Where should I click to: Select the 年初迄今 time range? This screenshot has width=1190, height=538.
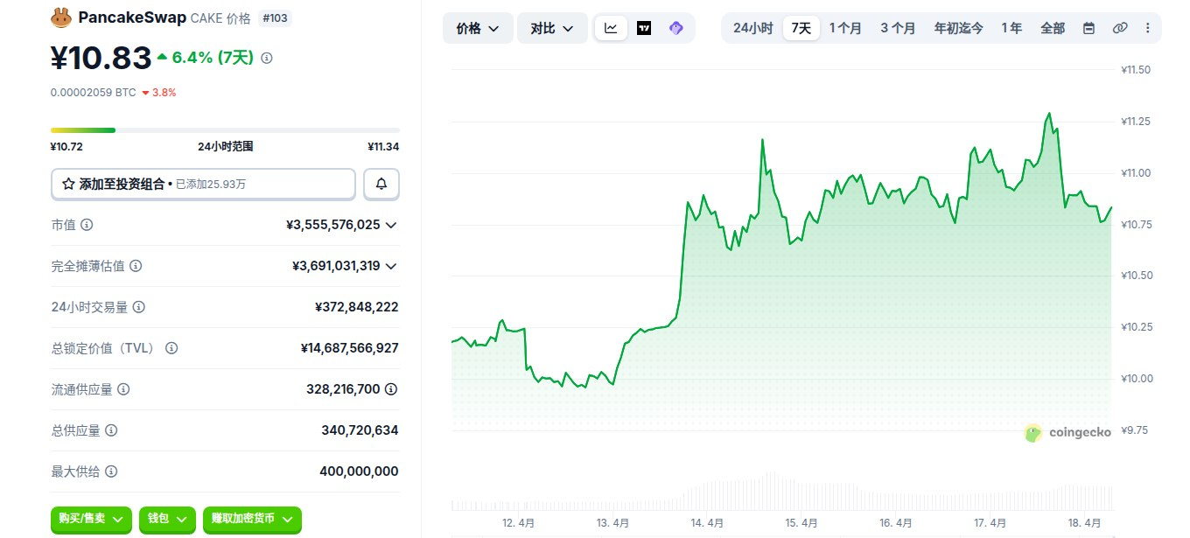958,28
